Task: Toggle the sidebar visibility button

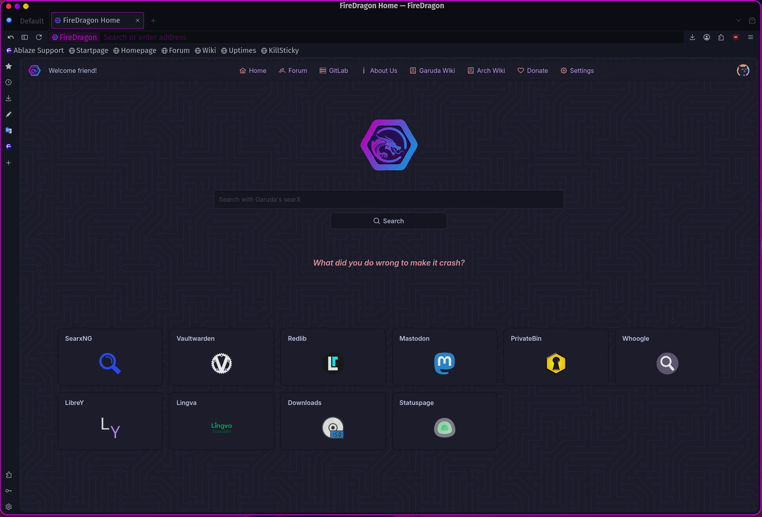Action: point(25,37)
